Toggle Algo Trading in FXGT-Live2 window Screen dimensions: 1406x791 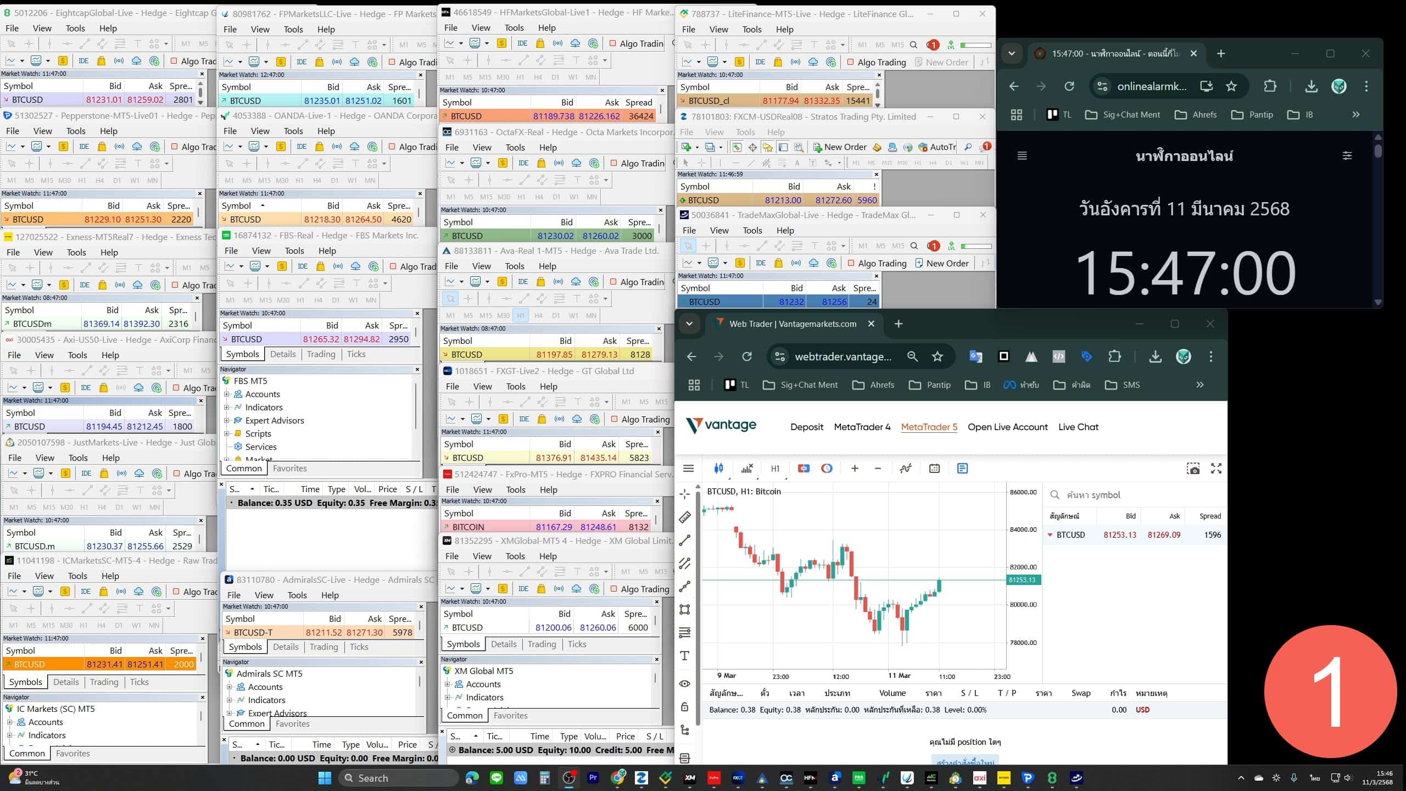(x=640, y=419)
